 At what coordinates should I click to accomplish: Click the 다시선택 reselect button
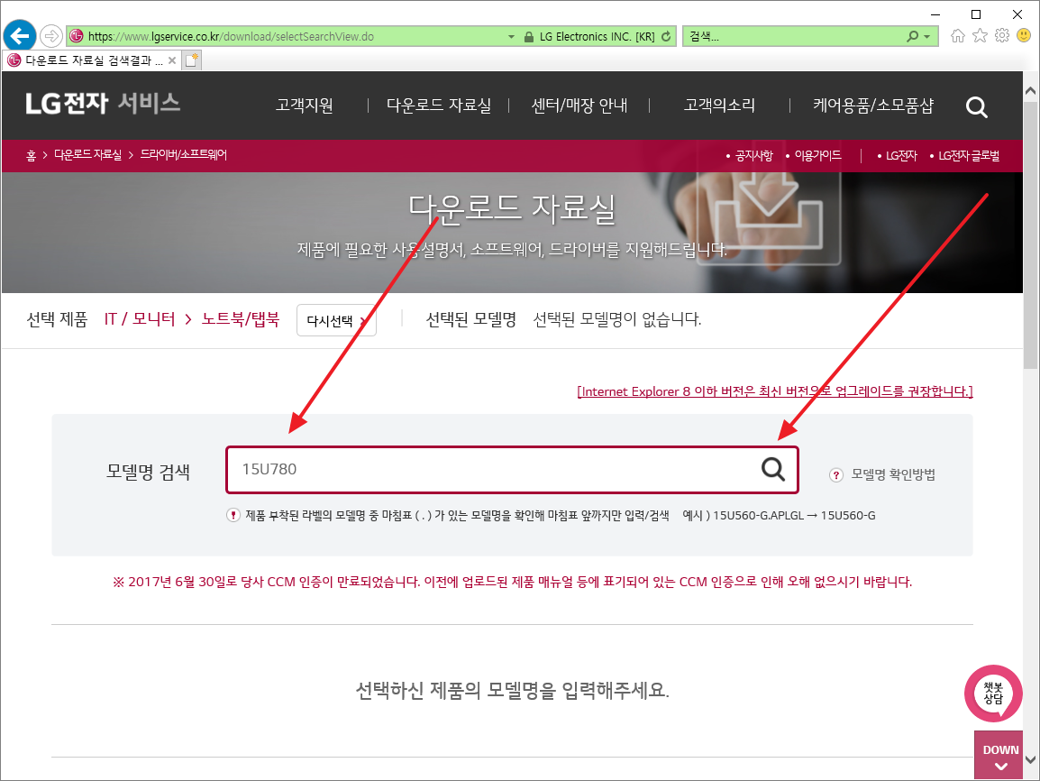336,320
